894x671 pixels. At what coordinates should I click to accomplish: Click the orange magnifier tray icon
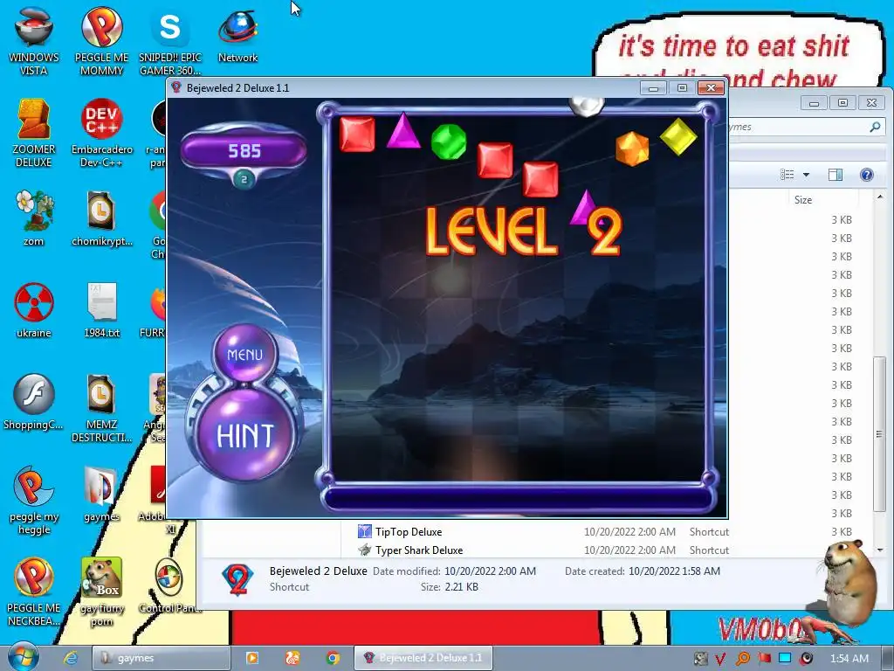tap(742, 659)
